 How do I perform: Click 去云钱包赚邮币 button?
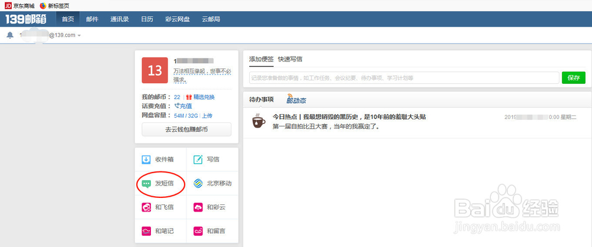[x=186, y=129]
